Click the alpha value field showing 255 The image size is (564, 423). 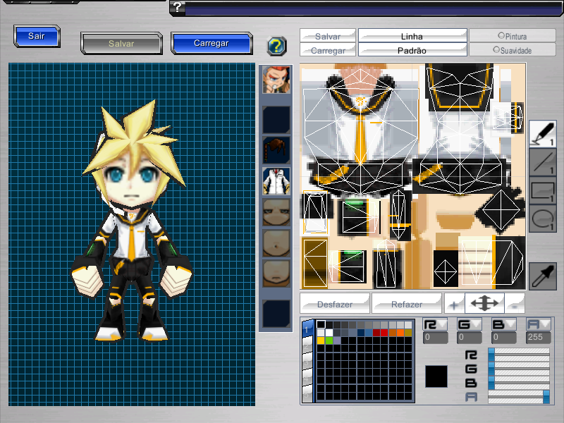(539, 338)
